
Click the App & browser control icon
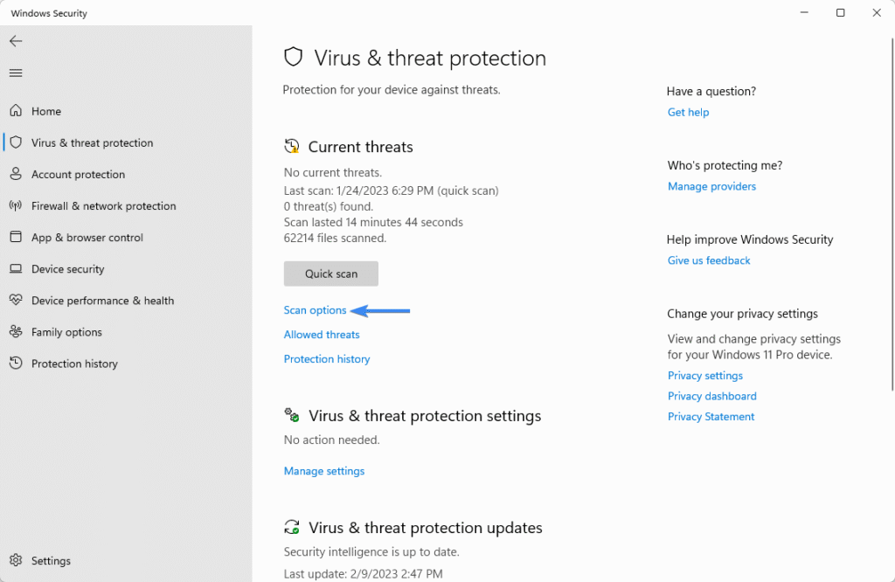pos(16,238)
